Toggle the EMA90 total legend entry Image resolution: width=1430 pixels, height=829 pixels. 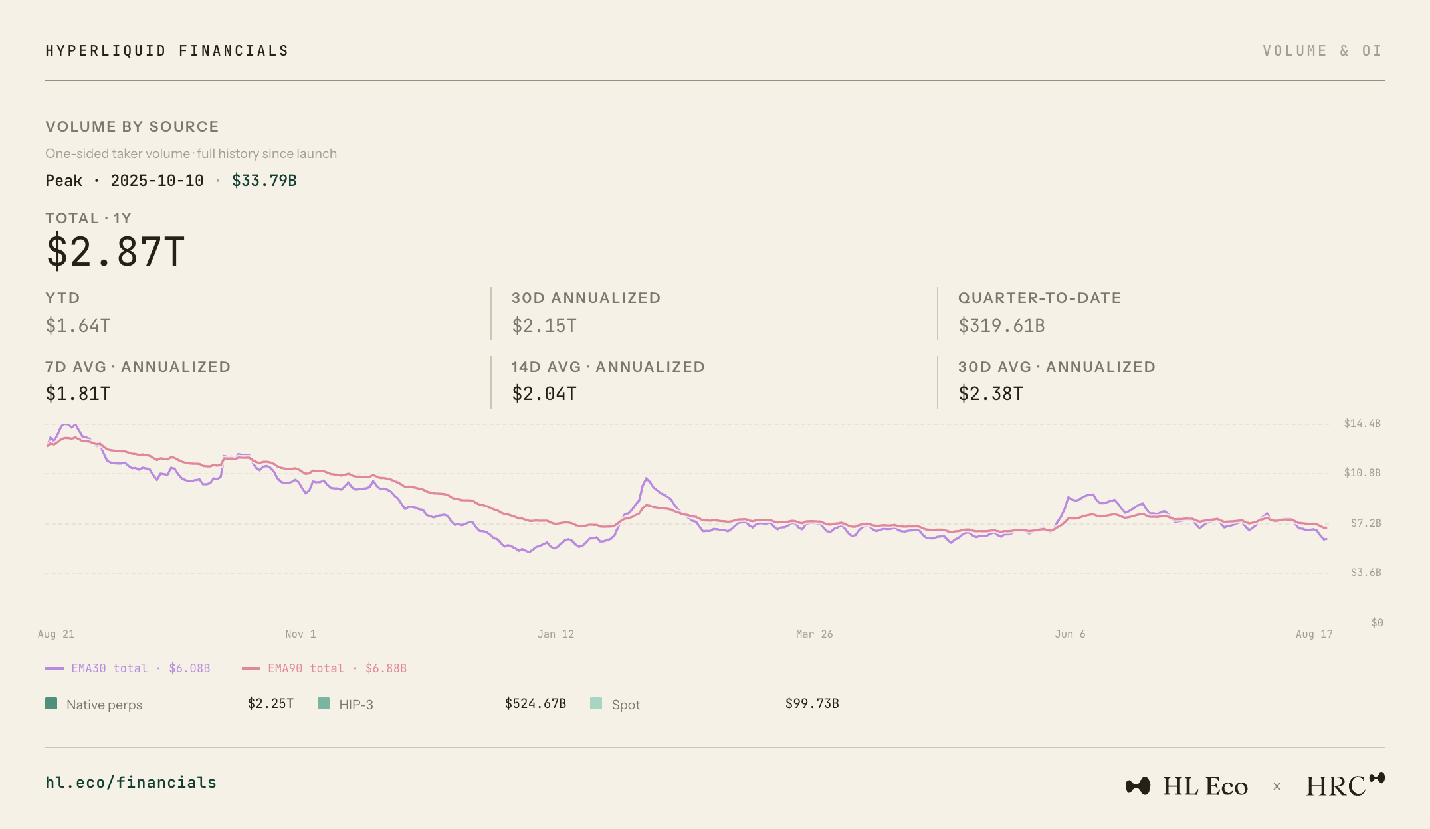(x=324, y=668)
